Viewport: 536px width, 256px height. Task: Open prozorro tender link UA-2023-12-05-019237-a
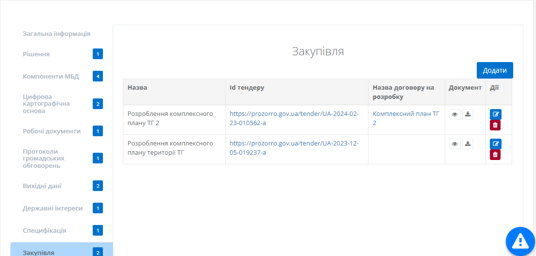pos(294,148)
